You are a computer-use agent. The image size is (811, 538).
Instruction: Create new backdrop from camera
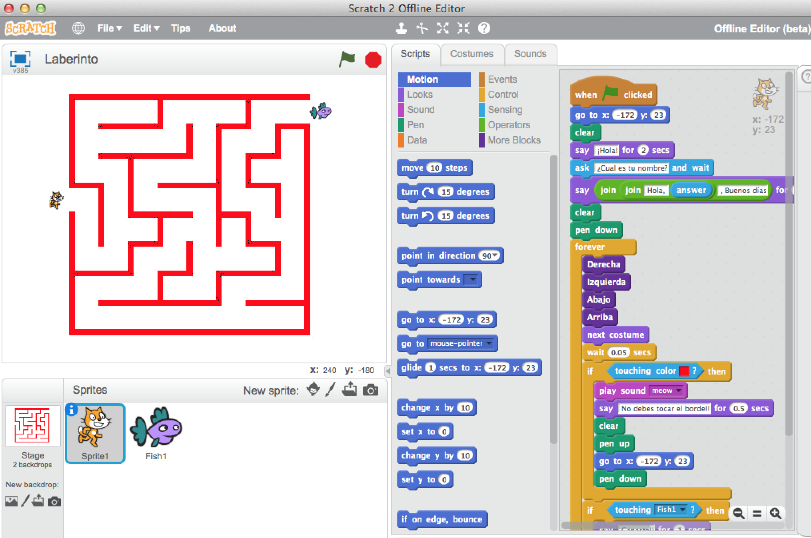pyautogui.click(x=54, y=501)
